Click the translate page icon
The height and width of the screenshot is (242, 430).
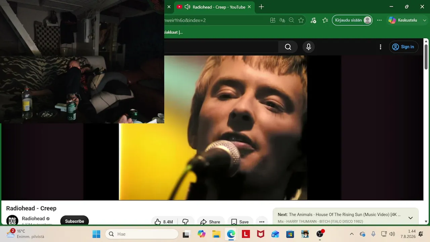coord(282,20)
